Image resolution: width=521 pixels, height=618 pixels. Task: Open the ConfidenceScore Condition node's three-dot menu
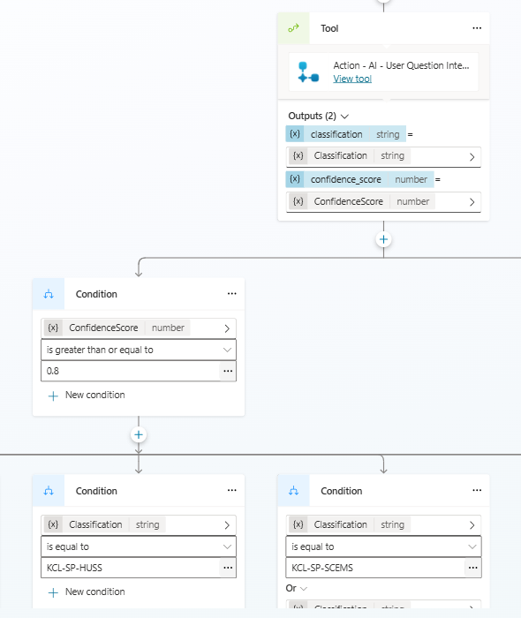coord(231,294)
